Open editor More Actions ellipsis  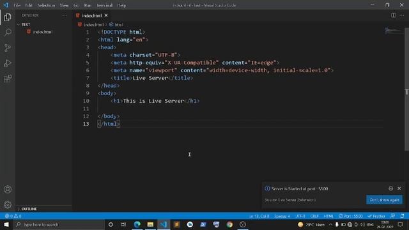click(x=402, y=15)
